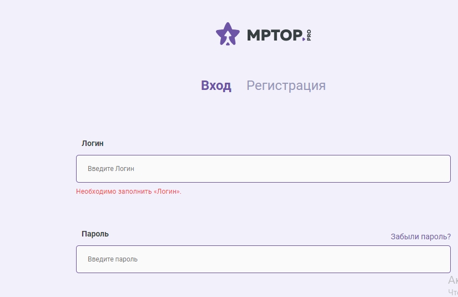Click the letter M in the MPTOP logo
The height and width of the screenshot is (297, 458).
click(x=254, y=35)
